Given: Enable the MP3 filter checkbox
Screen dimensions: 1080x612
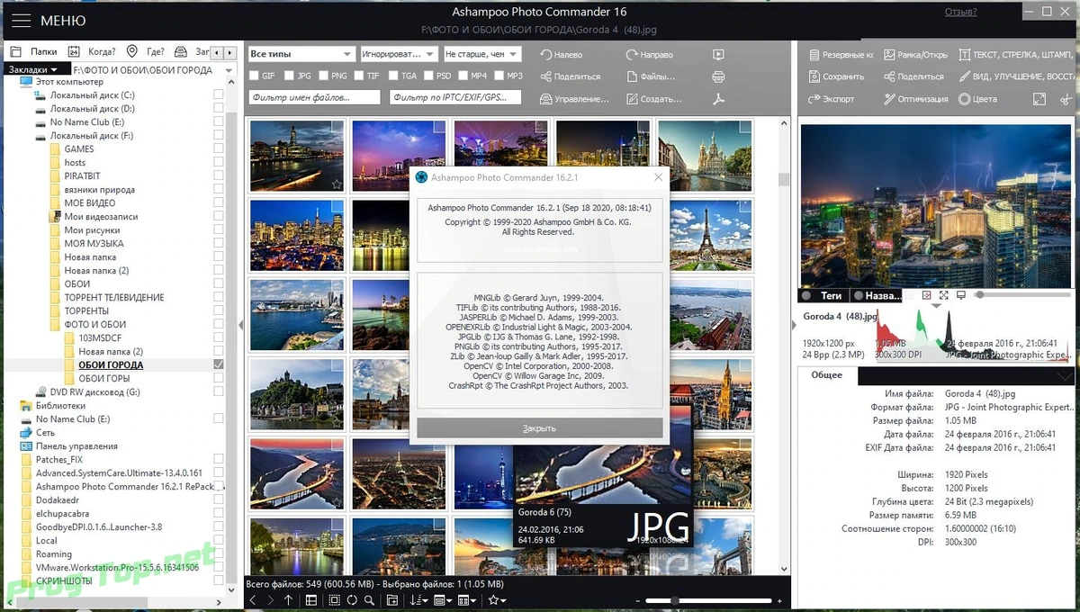Looking at the screenshot, I should pos(499,76).
